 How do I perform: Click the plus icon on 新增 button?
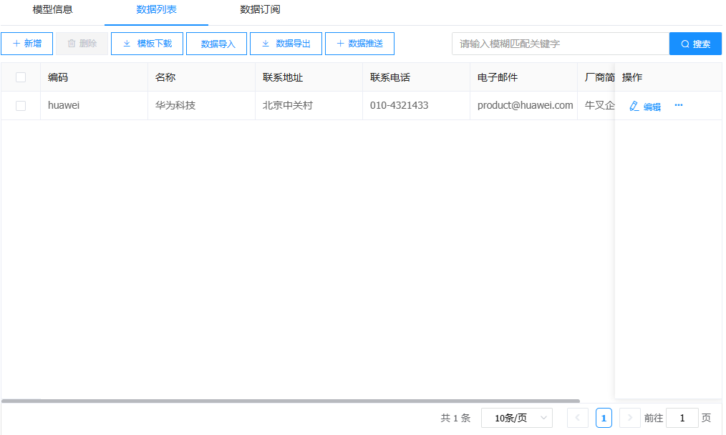[16, 44]
